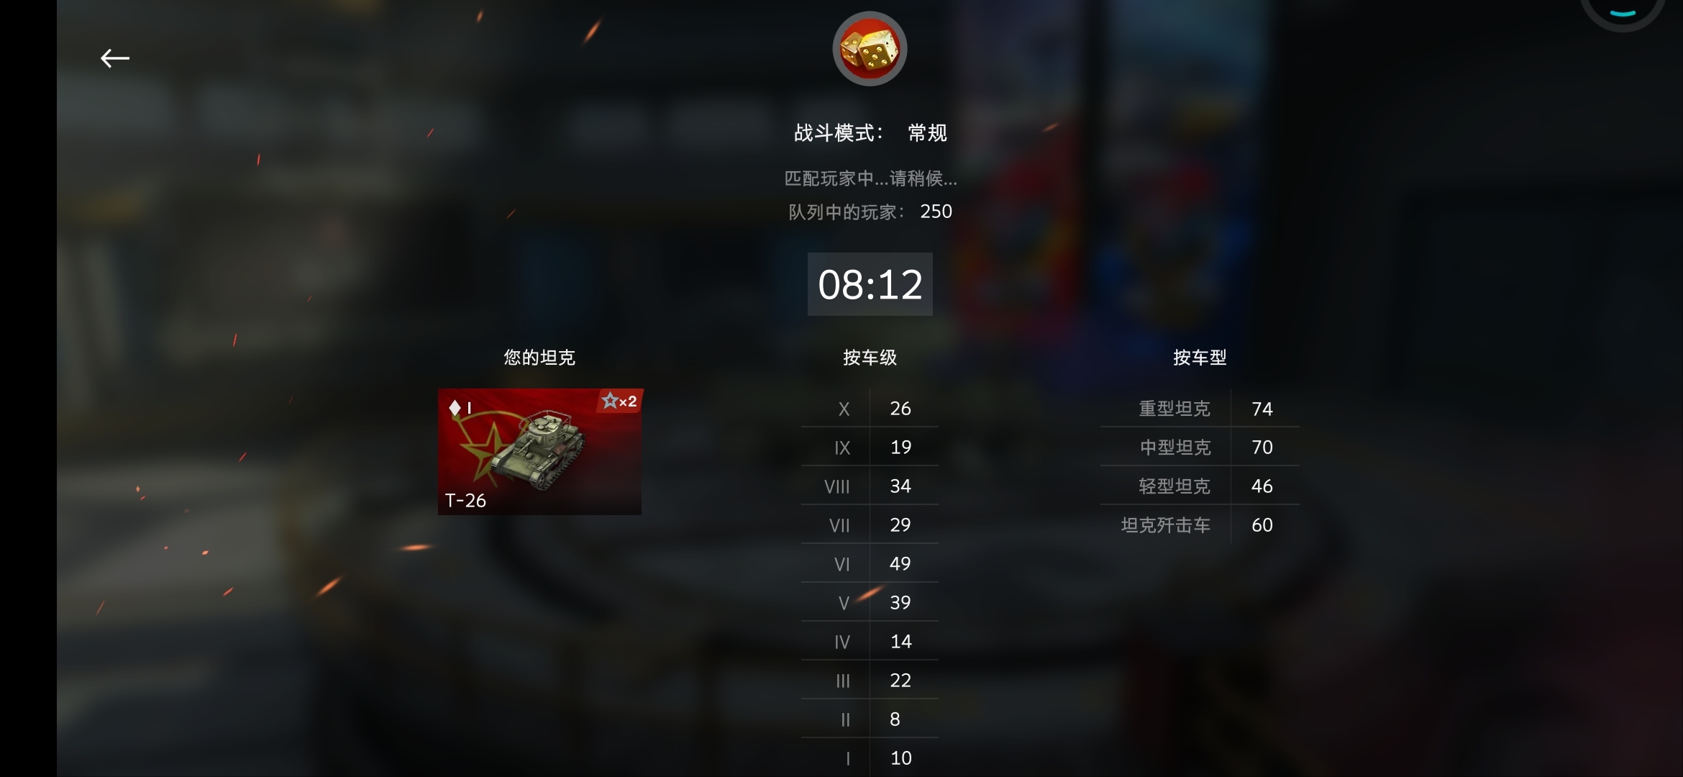Select the T-26 tank thumbnail
This screenshot has width=1683, height=777.
[539, 452]
